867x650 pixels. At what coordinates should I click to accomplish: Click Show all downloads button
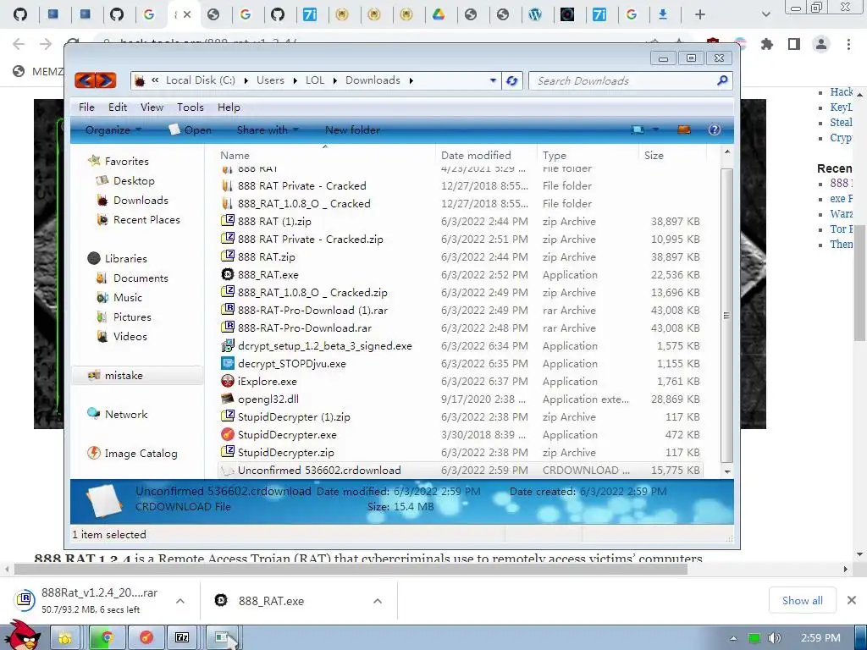pyautogui.click(x=802, y=600)
